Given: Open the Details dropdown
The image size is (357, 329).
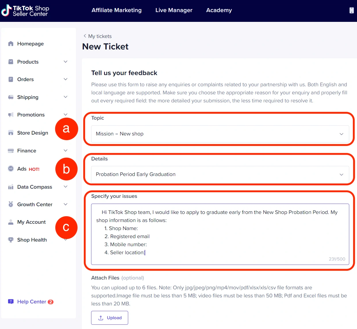Looking at the screenshot, I should [x=220, y=174].
